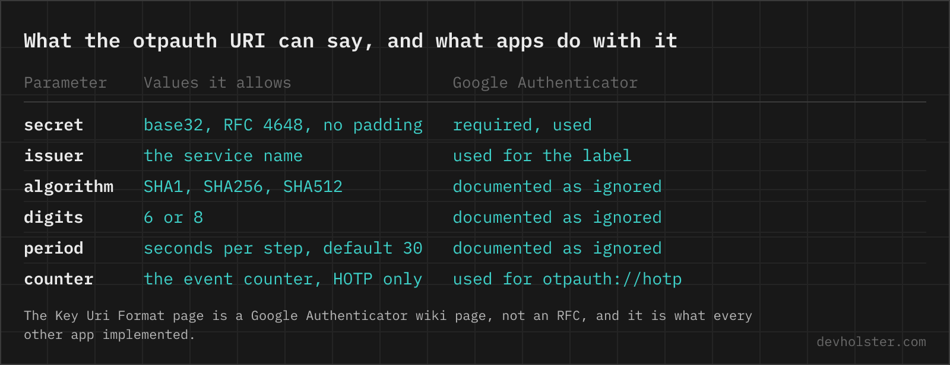The height and width of the screenshot is (365, 950).
Task: Click 'documented as ignored' in the algorithm row
Action: pos(557,187)
